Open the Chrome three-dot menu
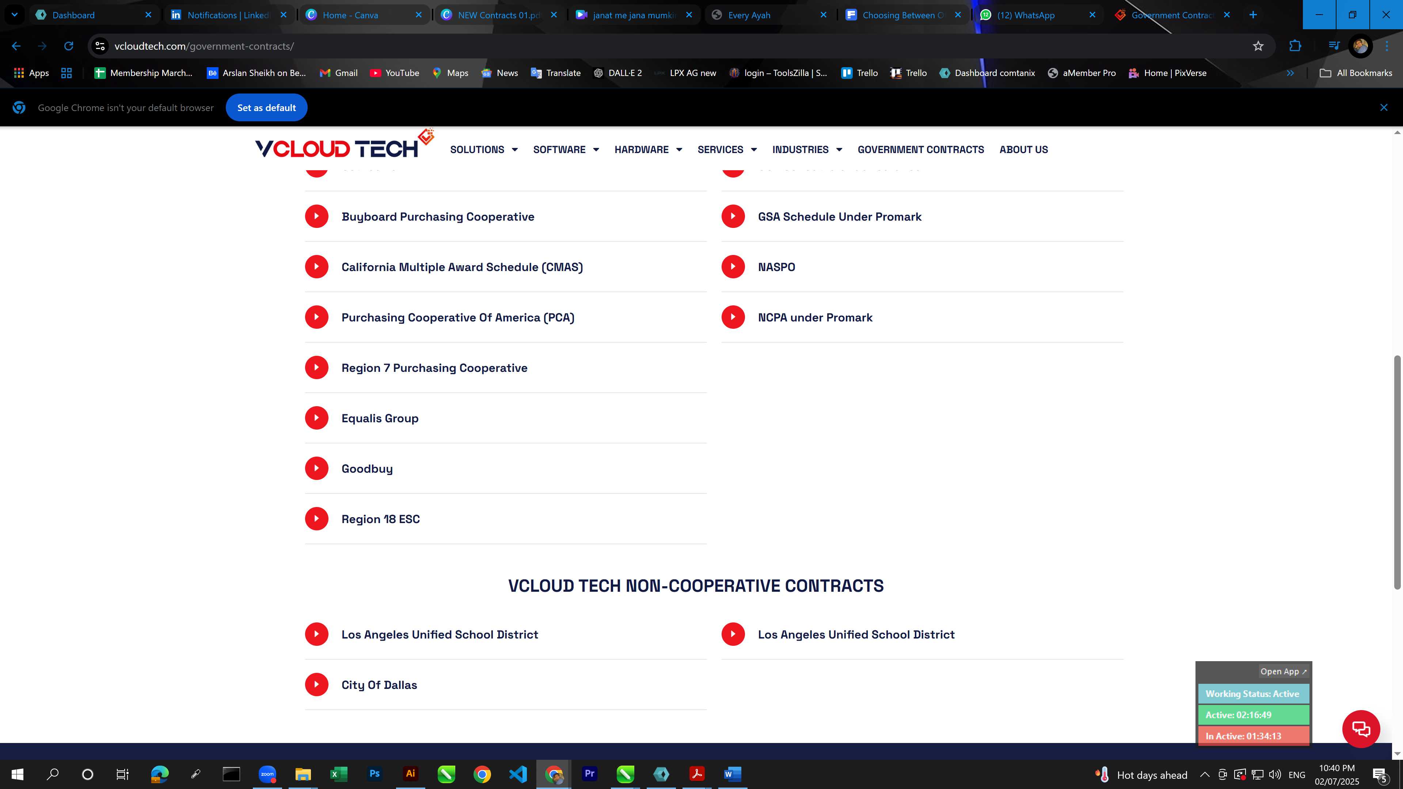The height and width of the screenshot is (789, 1403). [1387, 46]
